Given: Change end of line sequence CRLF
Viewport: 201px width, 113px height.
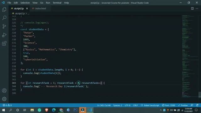Looking at the screenshot, I should click(x=135, y=105).
